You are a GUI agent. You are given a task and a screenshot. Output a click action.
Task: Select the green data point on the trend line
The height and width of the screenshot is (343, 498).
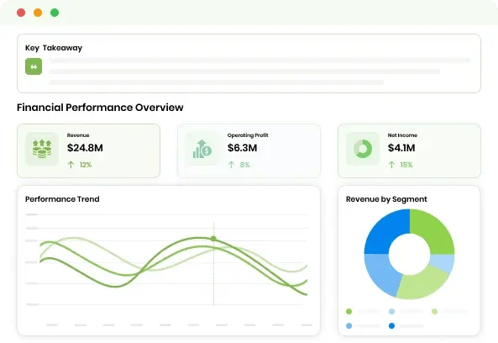click(213, 239)
